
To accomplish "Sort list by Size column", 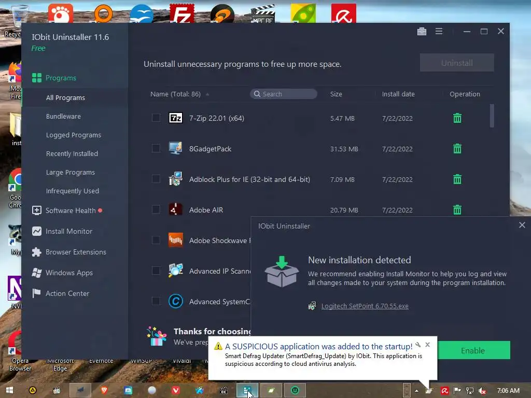I will pyautogui.click(x=336, y=94).
